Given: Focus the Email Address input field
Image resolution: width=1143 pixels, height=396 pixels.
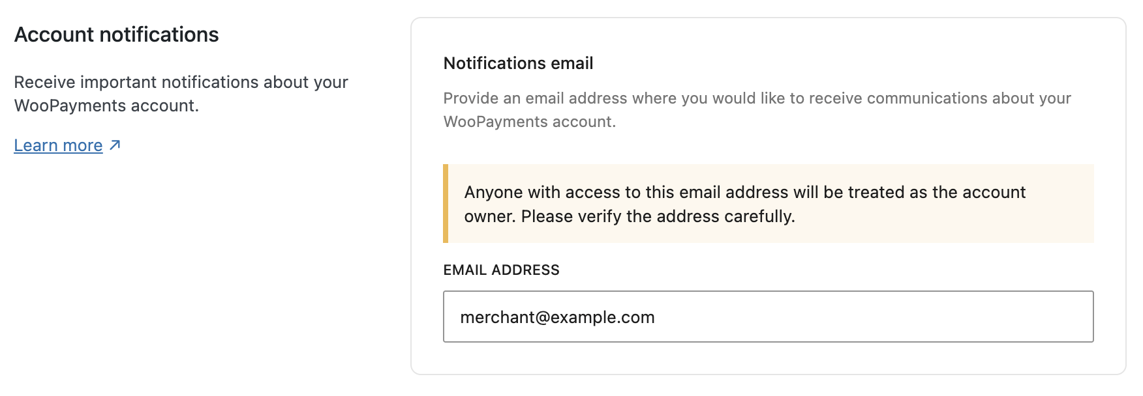Looking at the screenshot, I should 768,317.
